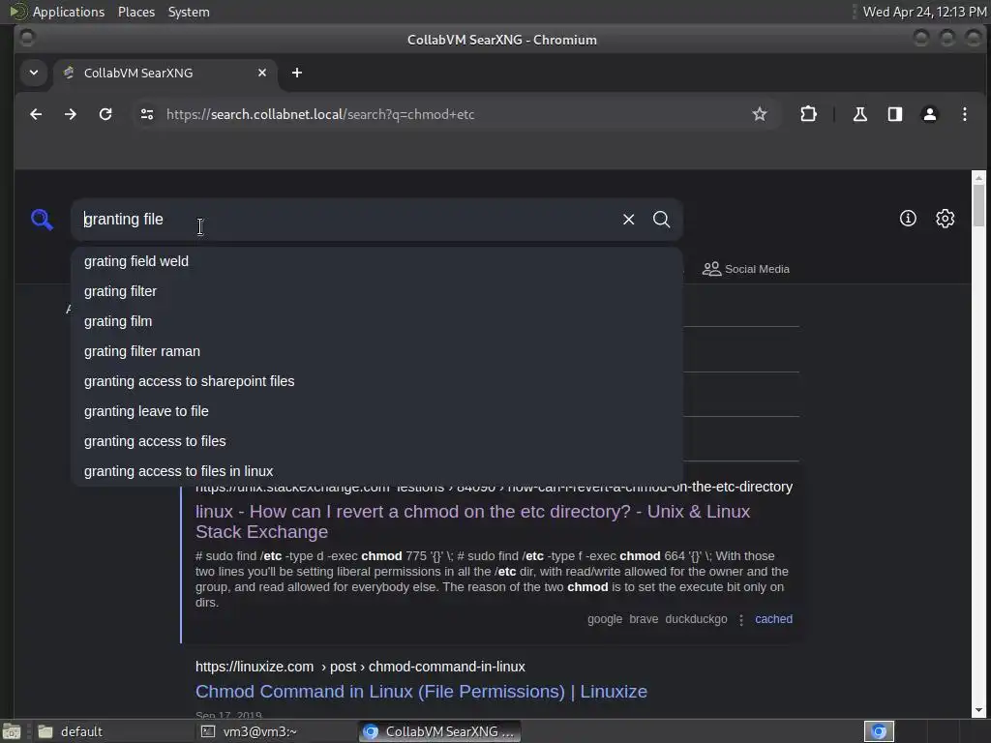The width and height of the screenshot is (991, 743).
Task: Bookmark this page with star icon
Action: coord(759,114)
